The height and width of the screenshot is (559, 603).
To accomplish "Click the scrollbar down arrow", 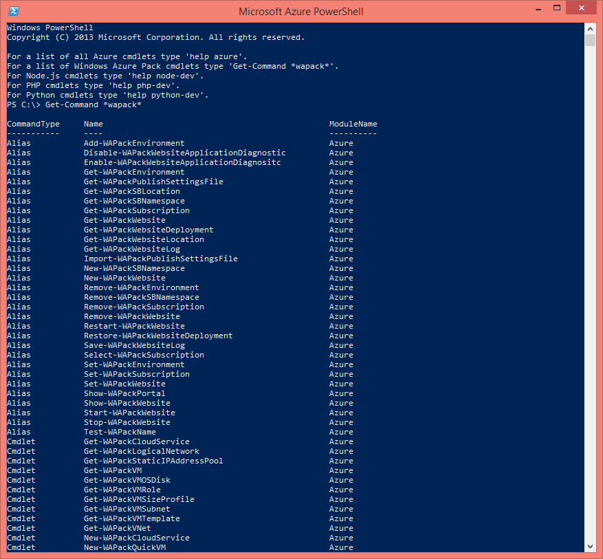I will 591,547.
